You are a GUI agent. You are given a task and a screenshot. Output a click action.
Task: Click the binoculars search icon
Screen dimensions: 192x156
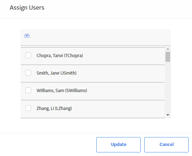click(27, 36)
